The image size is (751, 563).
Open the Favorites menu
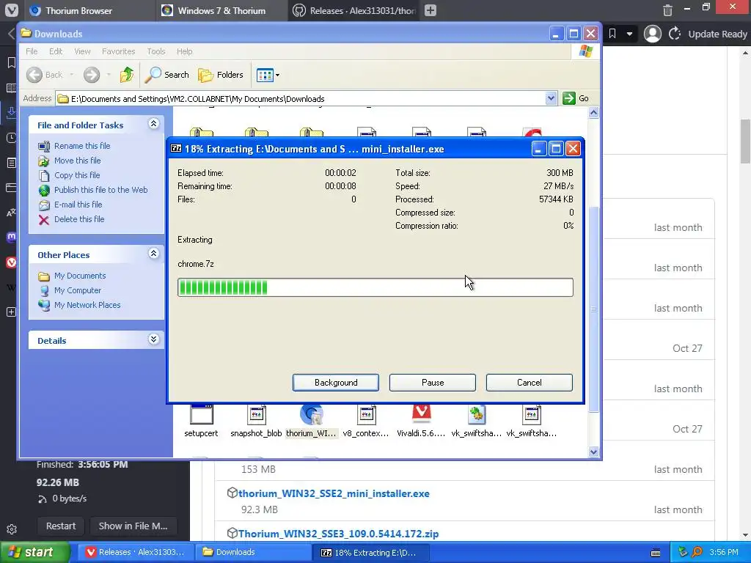pyautogui.click(x=118, y=51)
